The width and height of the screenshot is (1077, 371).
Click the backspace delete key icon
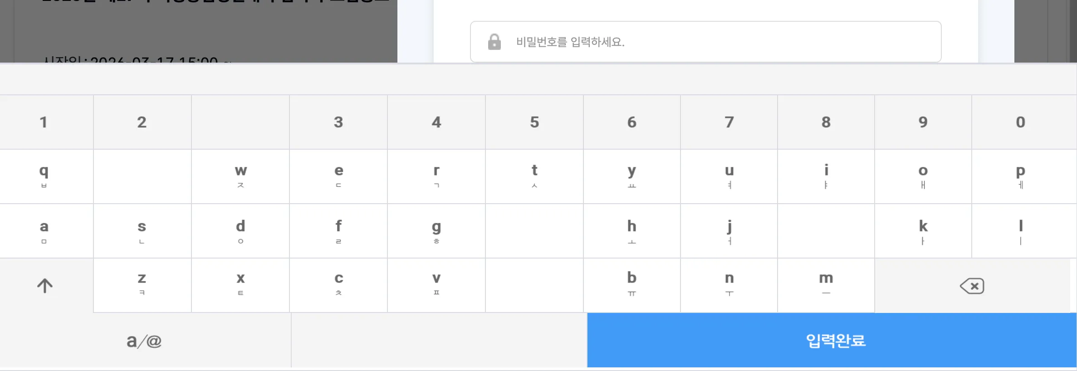click(972, 286)
